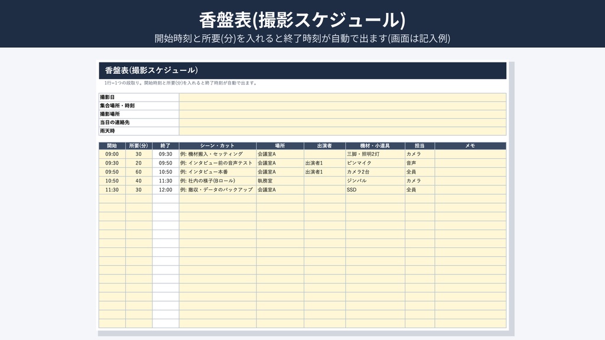
Task: Select the duration cell showing 40
Action: click(x=138, y=181)
